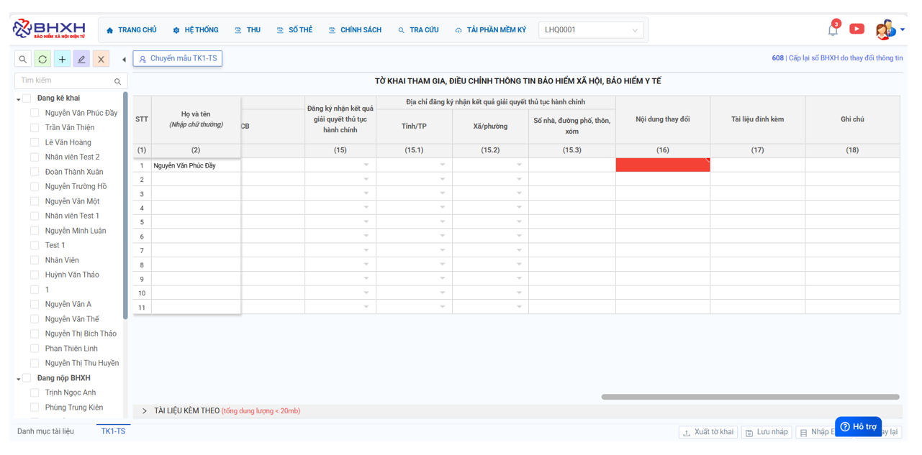Click the purple edit pencil icon

(x=81, y=59)
